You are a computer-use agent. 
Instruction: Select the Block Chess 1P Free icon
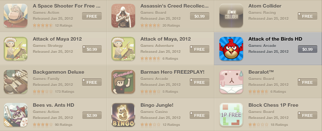[x=231, y=115]
